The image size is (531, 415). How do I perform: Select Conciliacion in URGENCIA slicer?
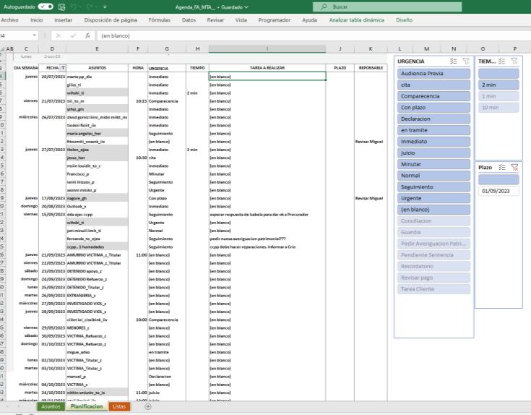click(x=433, y=221)
